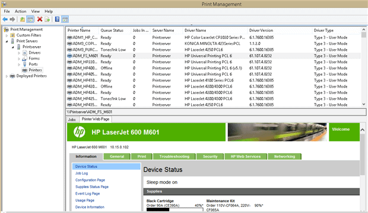The height and width of the screenshot is (213, 368).
Task: Open the Security tab
Action: click(210, 156)
